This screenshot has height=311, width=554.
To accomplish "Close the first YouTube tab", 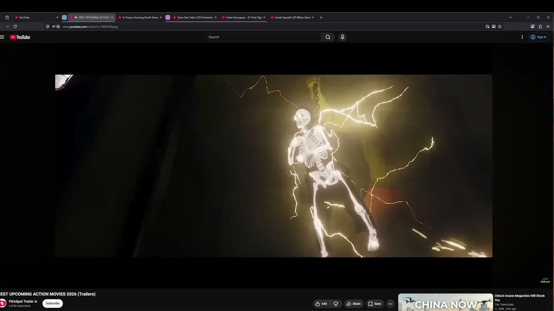I will [x=57, y=17].
